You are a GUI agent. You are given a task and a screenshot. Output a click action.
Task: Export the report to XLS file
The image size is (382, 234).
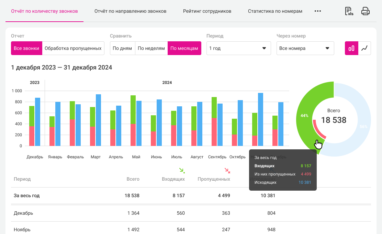coord(349,11)
